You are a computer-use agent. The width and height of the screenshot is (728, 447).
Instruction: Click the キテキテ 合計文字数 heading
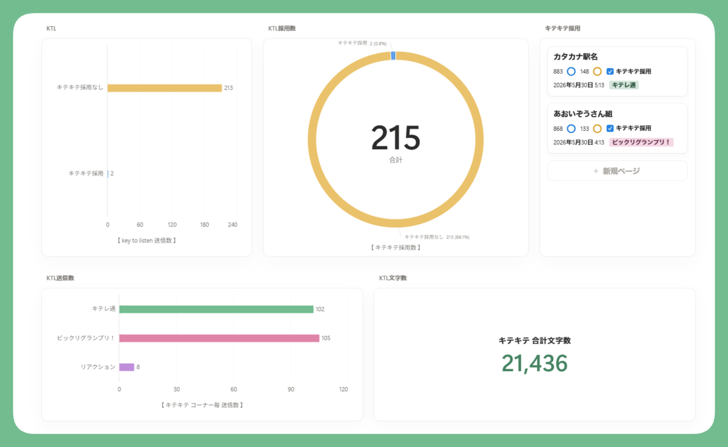pos(534,341)
